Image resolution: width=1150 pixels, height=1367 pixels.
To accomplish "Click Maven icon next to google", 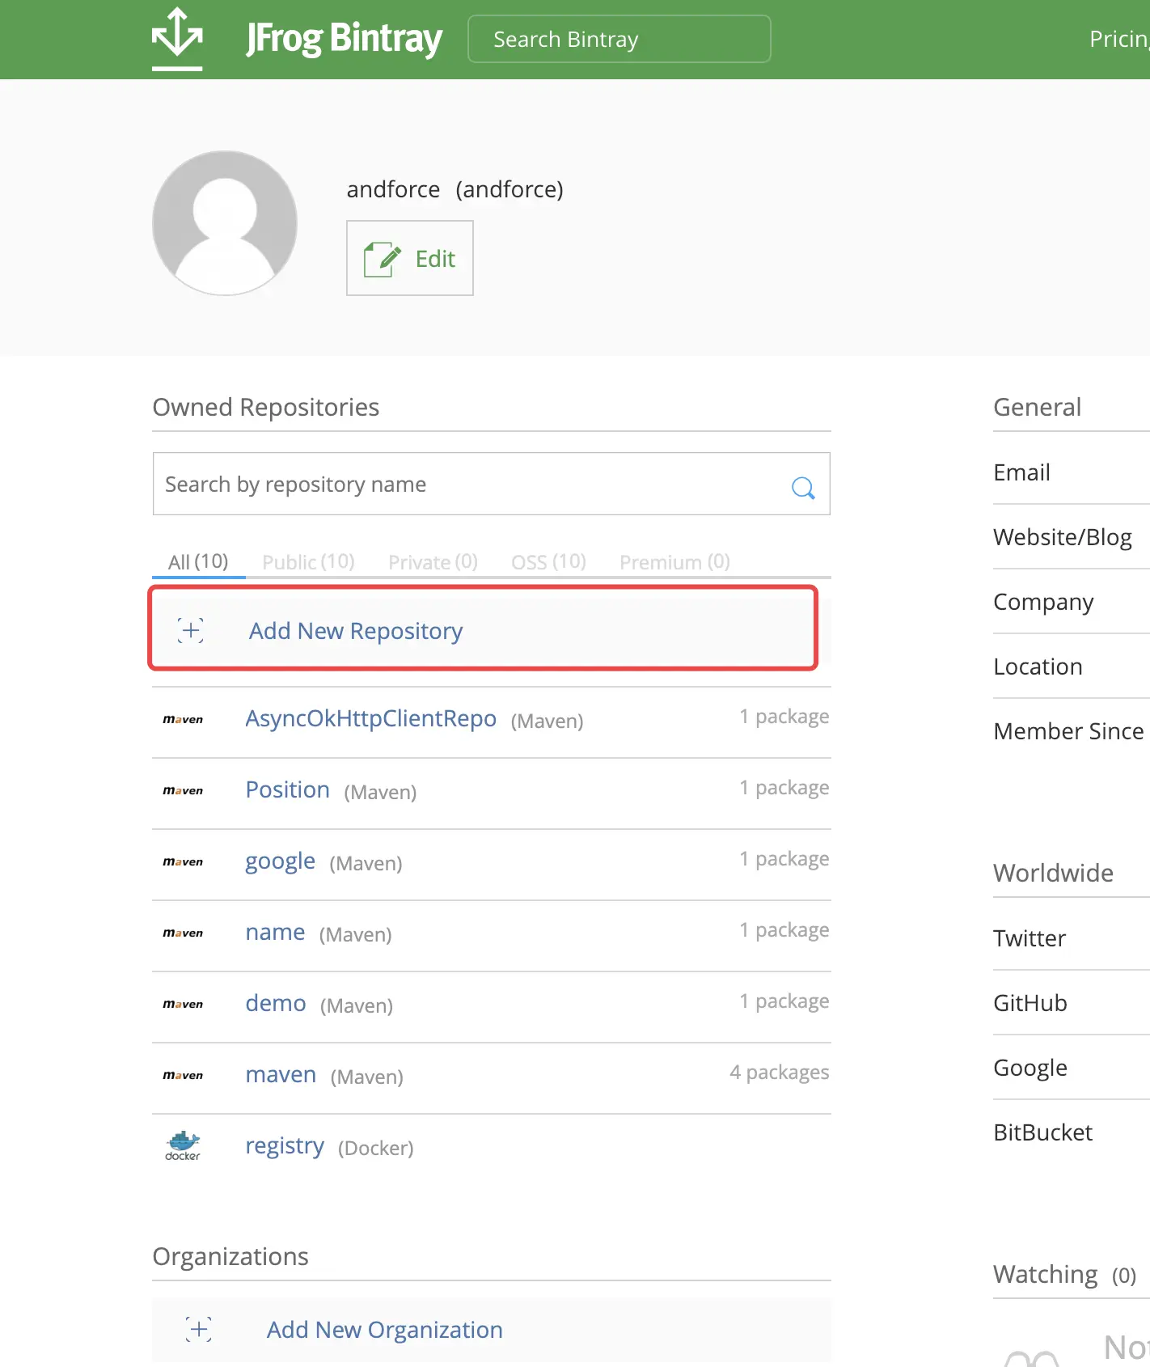I will tap(183, 861).
